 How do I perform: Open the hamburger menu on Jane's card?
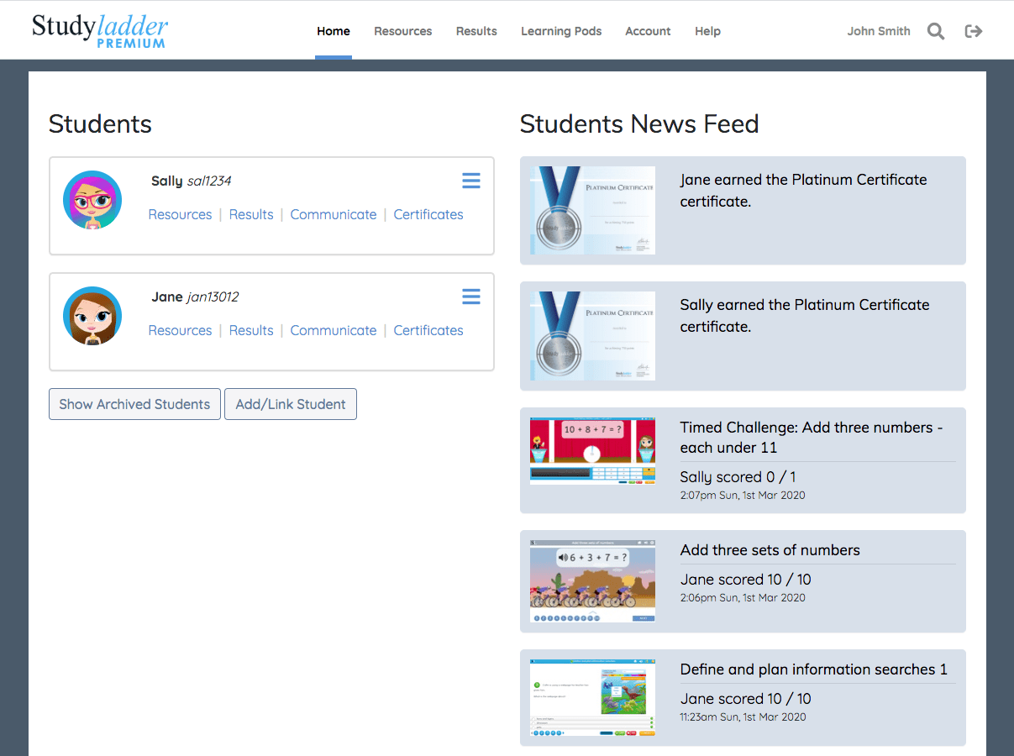point(470,297)
